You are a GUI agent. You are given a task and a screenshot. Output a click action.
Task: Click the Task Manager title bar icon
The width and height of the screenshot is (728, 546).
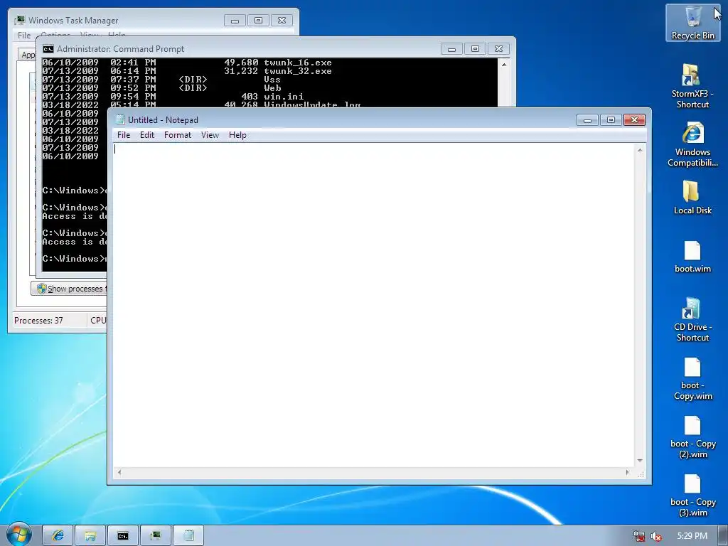[19, 21]
